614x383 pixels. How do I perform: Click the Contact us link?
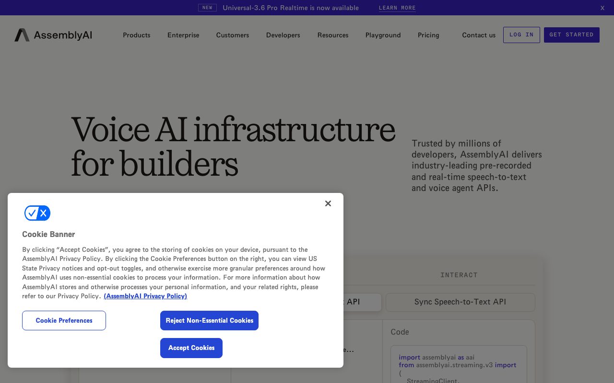click(479, 35)
